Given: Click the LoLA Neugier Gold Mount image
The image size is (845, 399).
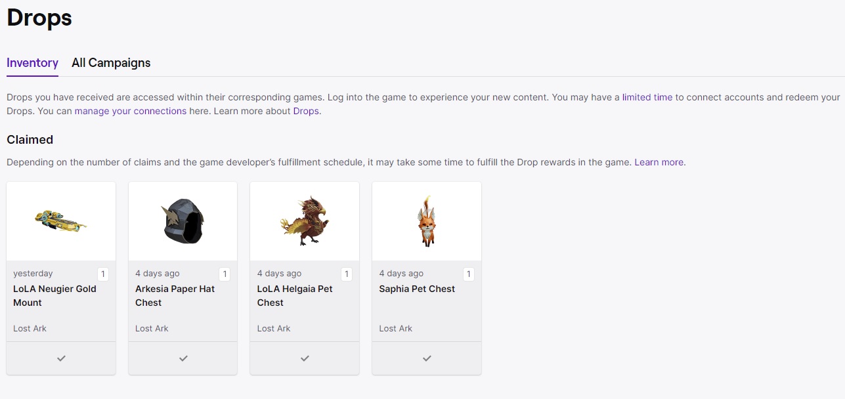Looking at the screenshot, I should 61,221.
